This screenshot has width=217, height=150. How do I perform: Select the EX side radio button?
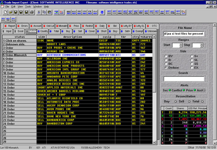coord(192,68)
